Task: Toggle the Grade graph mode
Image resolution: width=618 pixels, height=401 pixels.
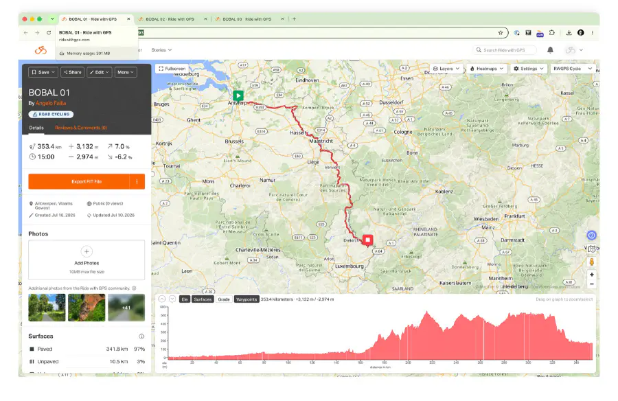Action: (x=224, y=299)
